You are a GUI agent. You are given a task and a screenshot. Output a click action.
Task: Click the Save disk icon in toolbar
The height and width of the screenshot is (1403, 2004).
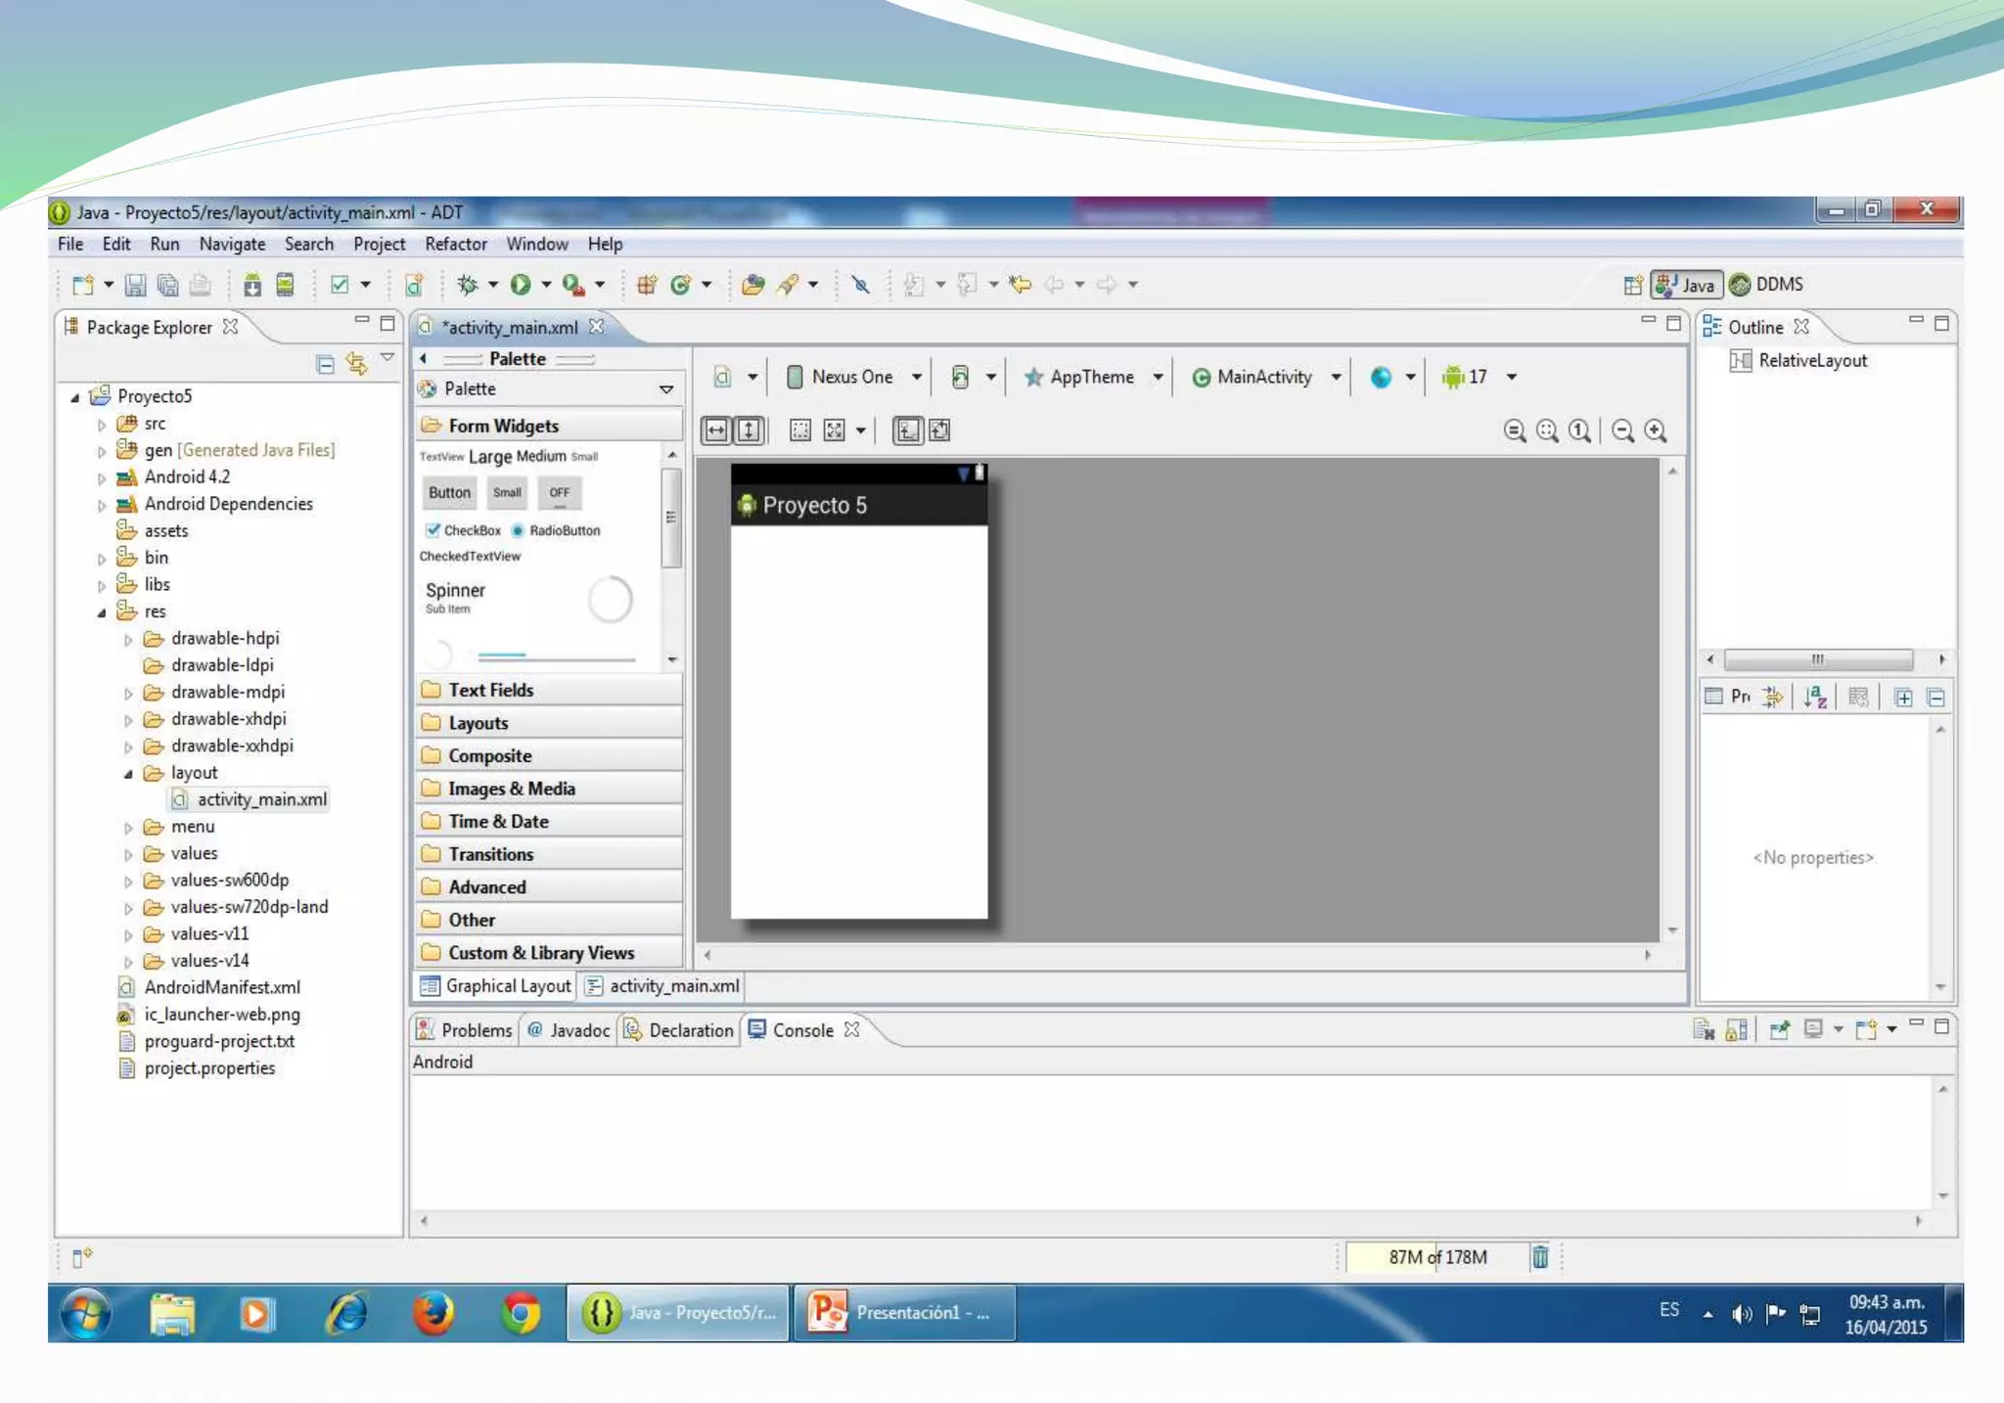[x=135, y=285]
